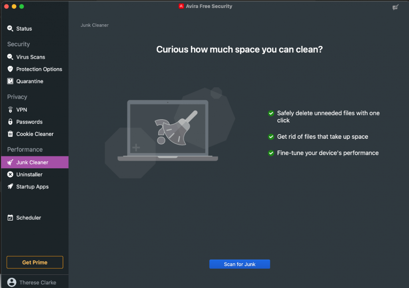This screenshot has height=288, width=409.
Task: Select Quarantine in sidebar
Action: 35,81
